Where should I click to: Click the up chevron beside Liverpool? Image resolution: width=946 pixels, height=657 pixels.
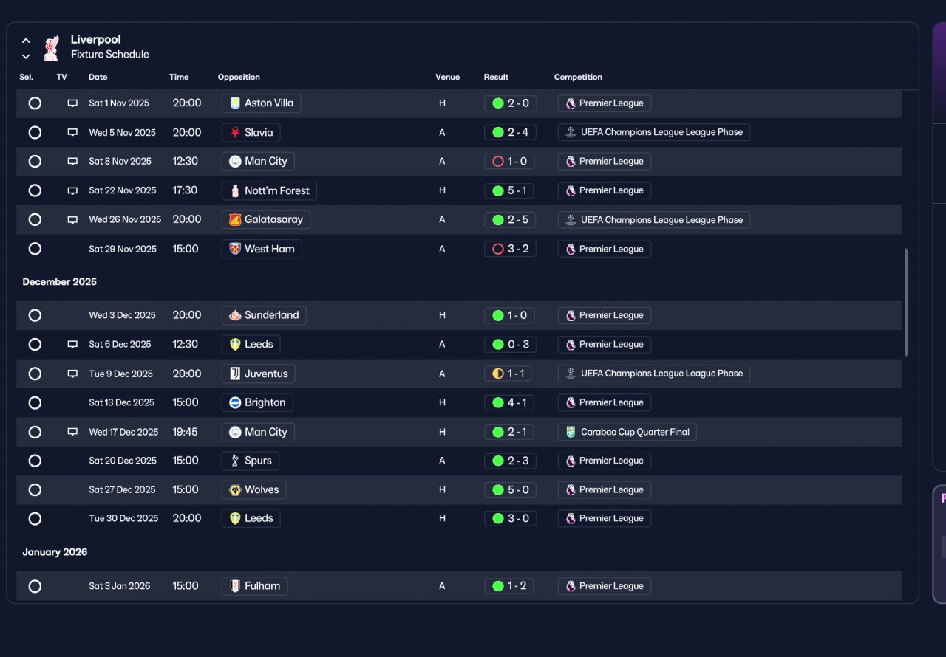26,41
